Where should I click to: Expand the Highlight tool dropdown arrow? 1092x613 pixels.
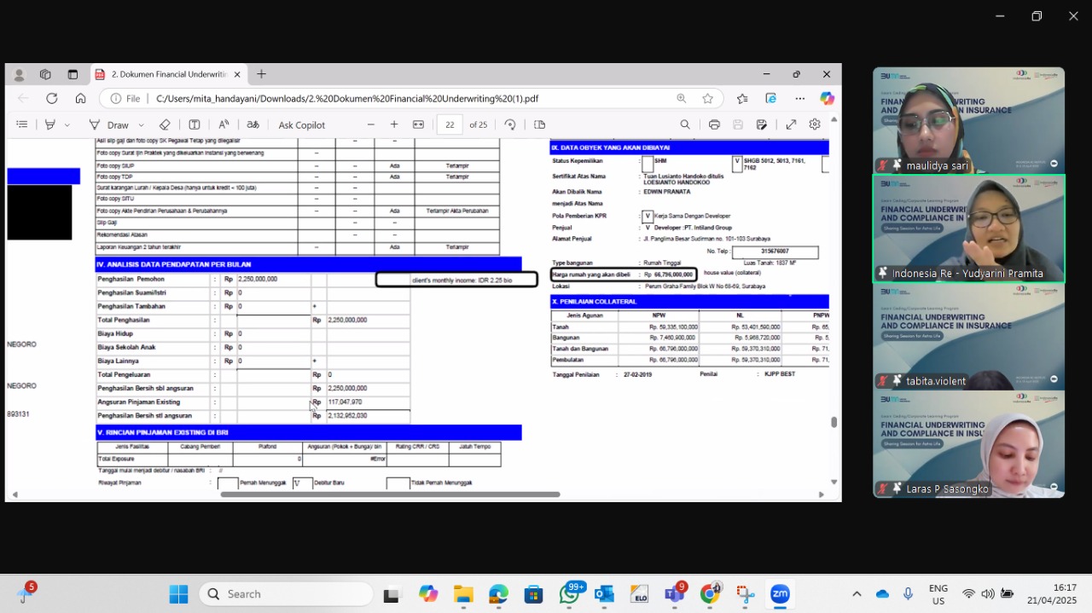click(67, 125)
